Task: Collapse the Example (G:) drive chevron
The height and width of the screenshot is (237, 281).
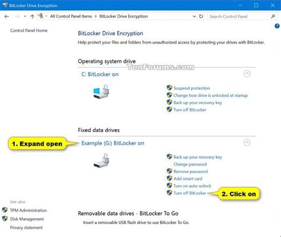Action: point(247,143)
